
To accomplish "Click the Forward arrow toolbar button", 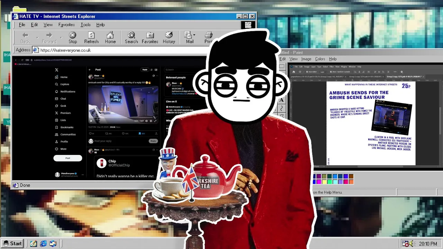I will click(x=49, y=35).
